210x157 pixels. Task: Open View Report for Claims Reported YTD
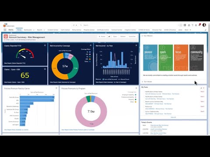click(15, 63)
